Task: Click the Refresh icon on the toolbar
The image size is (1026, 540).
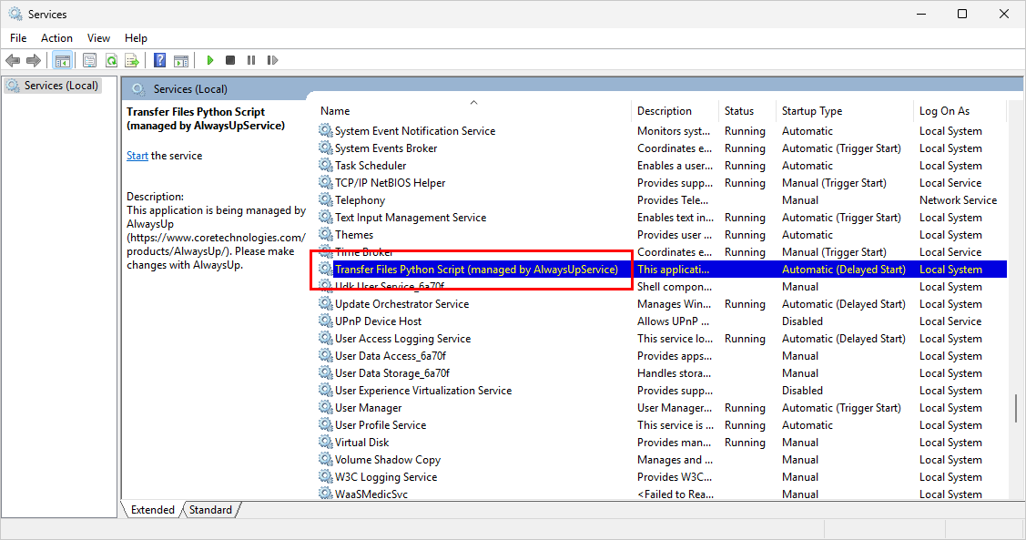Action: [x=111, y=60]
